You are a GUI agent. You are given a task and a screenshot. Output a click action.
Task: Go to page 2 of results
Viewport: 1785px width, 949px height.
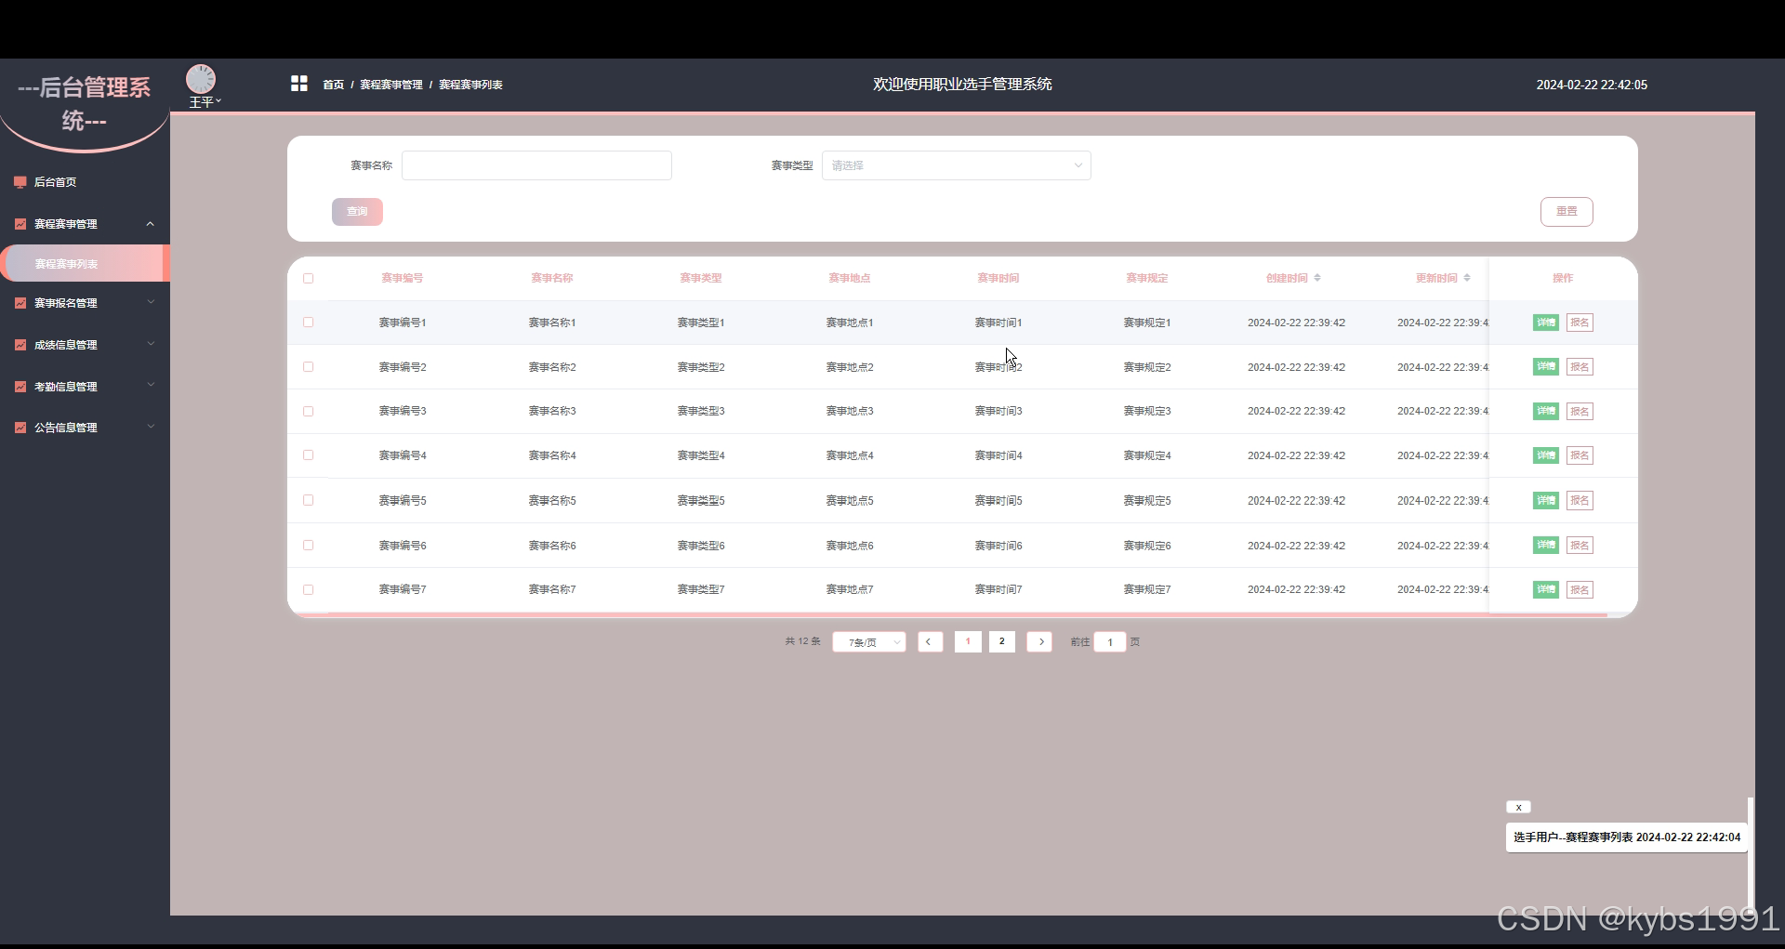[x=1001, y=641]
